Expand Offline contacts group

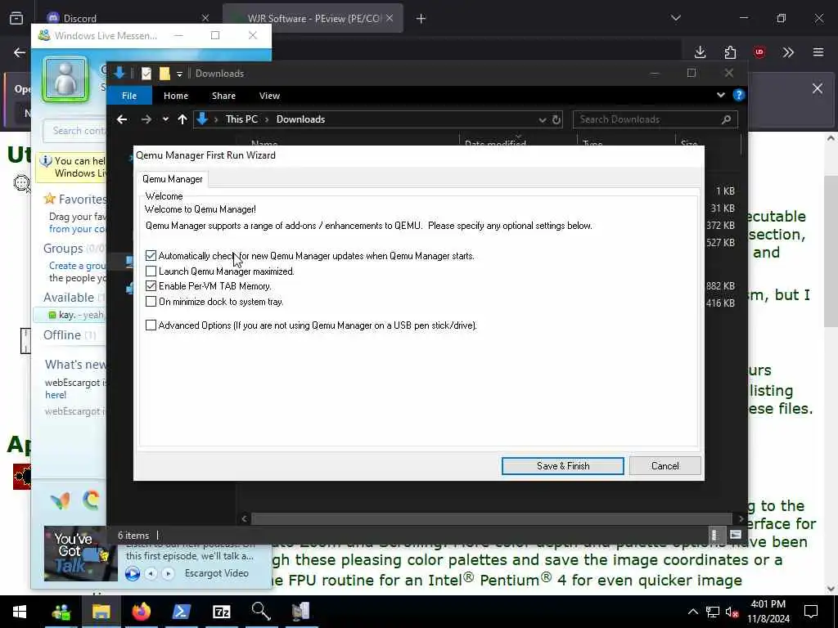(x=62, y=334)
